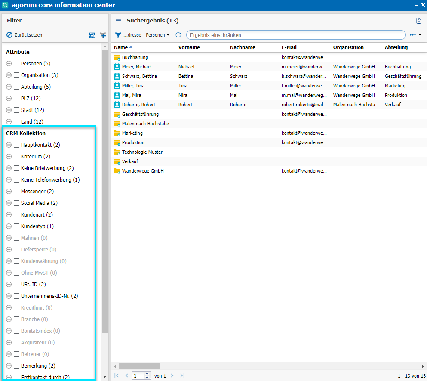
Task: Click the horizontal scrollbar thumb under results
Action: (x=139, y=366)
